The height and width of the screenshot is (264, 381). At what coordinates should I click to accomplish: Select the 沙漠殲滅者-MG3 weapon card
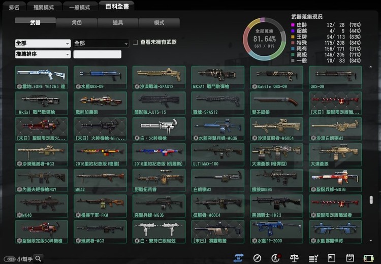pyautogui.click(x=41, y=155)
